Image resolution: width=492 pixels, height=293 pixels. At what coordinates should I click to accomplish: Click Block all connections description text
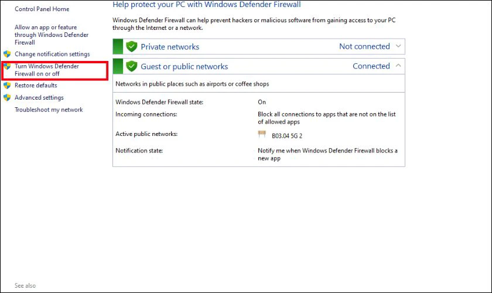pyautogui.click(x=327, y=118)
